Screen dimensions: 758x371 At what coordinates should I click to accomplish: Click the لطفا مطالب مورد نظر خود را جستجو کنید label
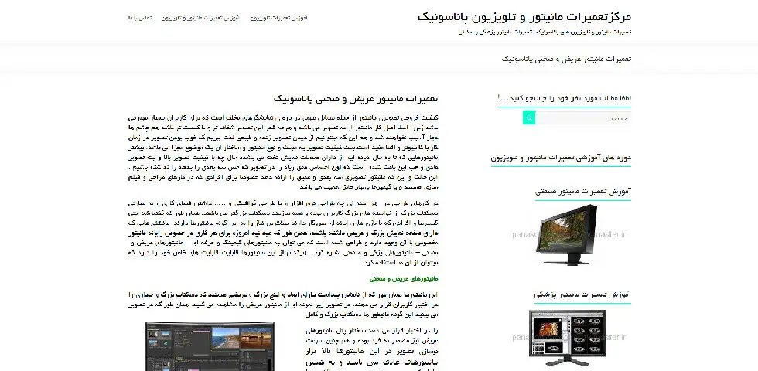pyautogui.click(x=564, y=98)
